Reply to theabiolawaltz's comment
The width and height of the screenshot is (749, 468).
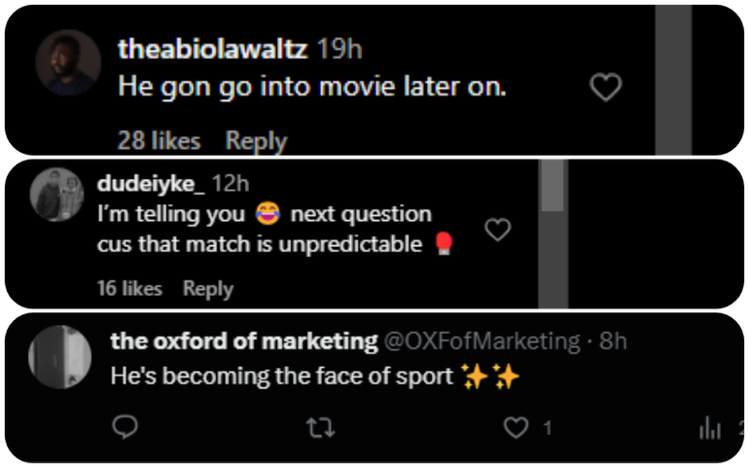[x=256, y=141]
